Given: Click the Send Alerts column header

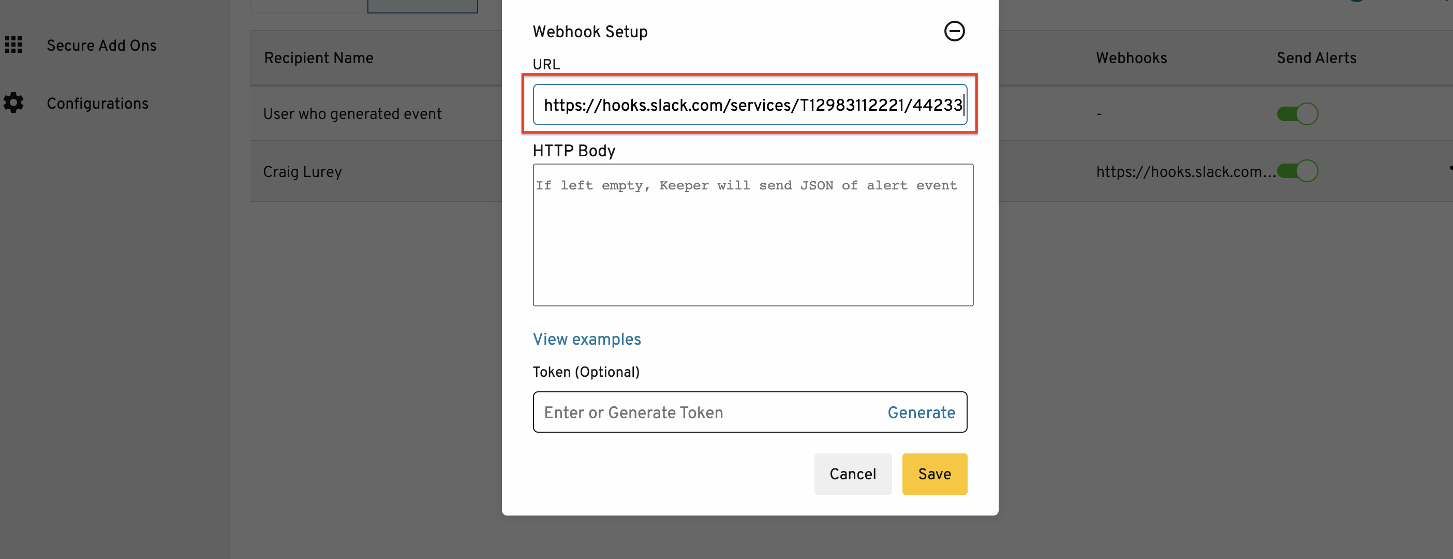Looking at the screenshot, I should [x=1316, y=58].
